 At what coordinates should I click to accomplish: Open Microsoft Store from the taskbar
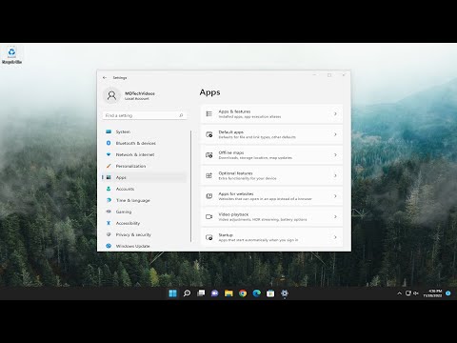pos(270,293)
